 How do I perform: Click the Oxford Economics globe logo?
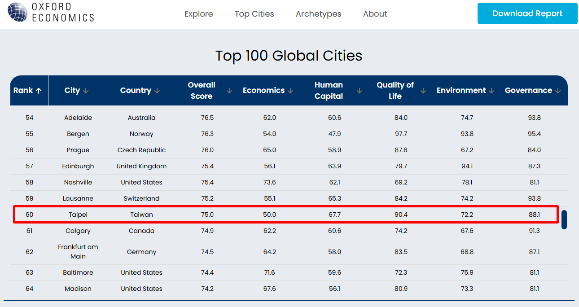pos(17,12)
